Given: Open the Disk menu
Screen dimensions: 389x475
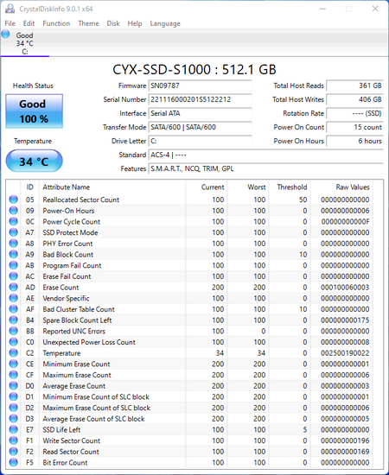Looking at the screenshot, I should pyautogui.click(x=113, y=23).
